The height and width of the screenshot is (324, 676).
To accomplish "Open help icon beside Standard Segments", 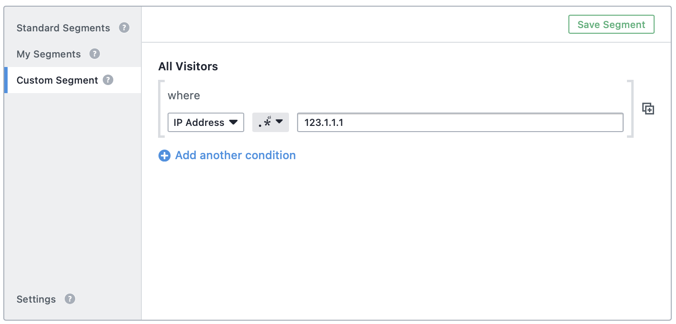I will coord(124,28).
